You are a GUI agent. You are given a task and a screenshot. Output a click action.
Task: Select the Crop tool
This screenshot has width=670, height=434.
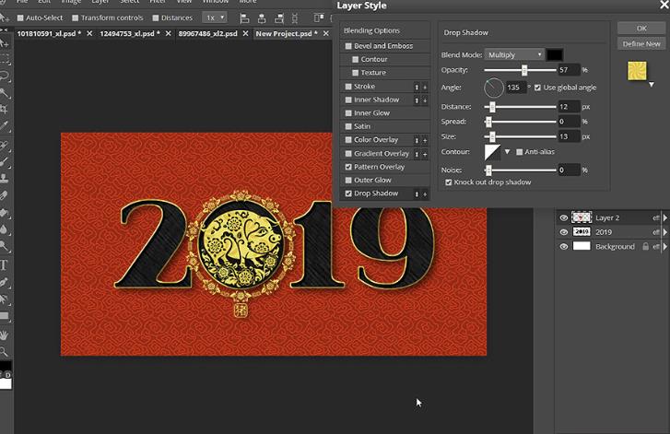click(x=4, y=109)
